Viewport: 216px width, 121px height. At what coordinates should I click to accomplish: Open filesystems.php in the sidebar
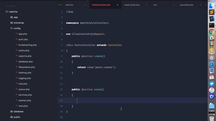coord(27,67)
